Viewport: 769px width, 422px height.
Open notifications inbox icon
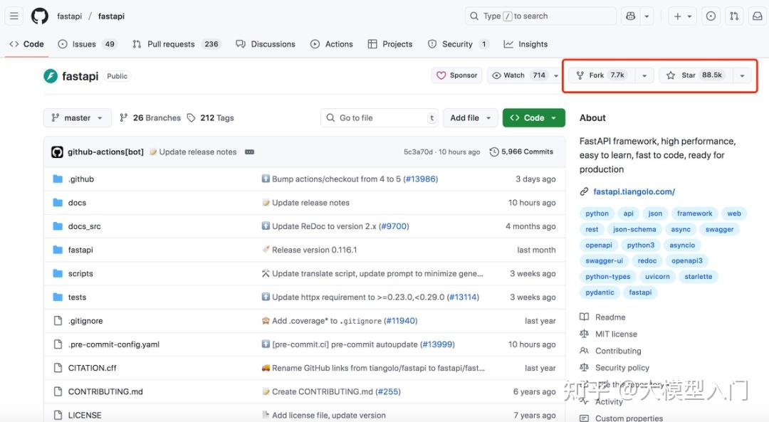758,16
